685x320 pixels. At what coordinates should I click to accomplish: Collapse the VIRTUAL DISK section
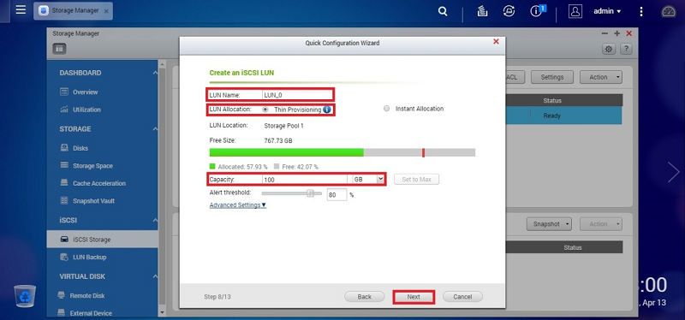pos(155,276)
